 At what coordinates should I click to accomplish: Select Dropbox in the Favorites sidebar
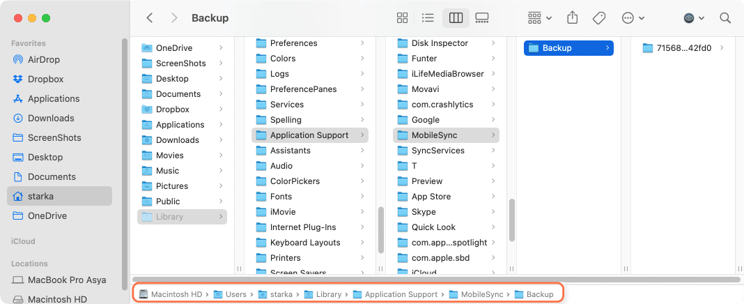click(59, 79)
